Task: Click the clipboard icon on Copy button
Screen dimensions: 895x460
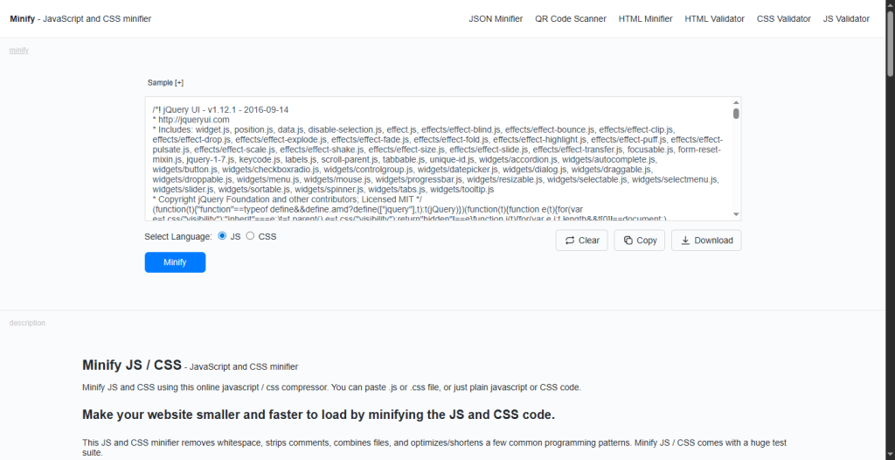Action: [x=628, y=240]
